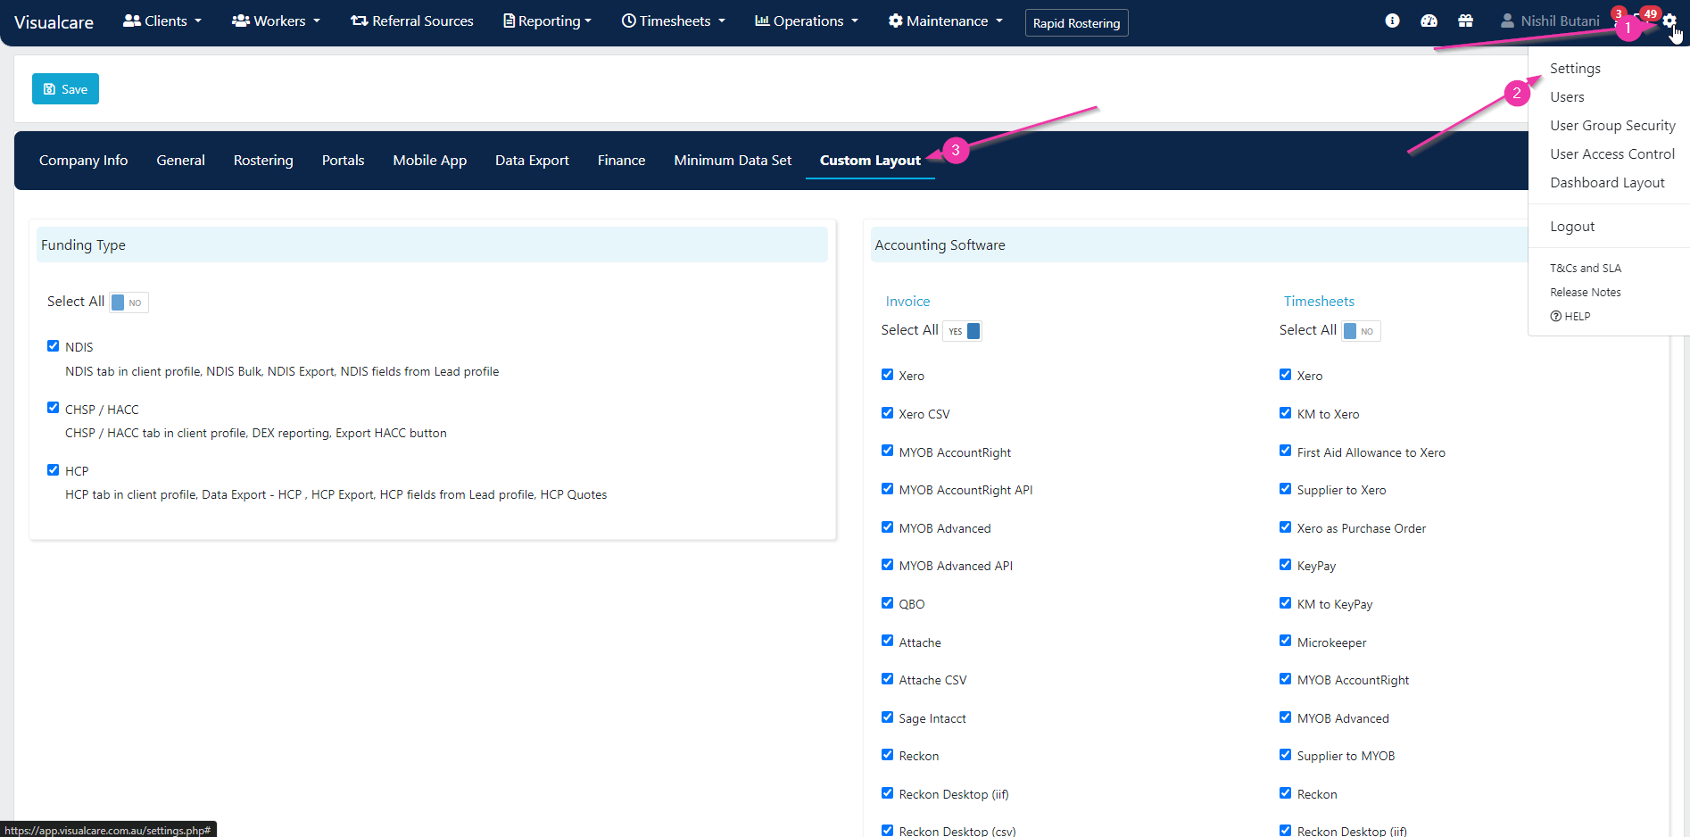Select the Custom Layout tab
The height and width of the screenshot is (837, 1690).
coord(870,161)
